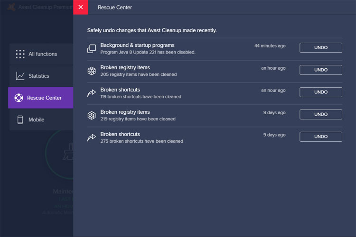Click registry cube icon for 219 items
The height and width of the screenshot is (237, 356).
click(92, 116)
